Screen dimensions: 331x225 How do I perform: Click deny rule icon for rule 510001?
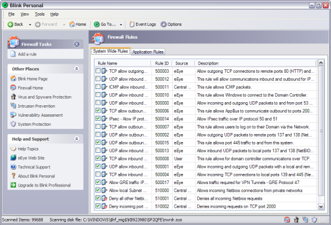click(x=104, y=198)
